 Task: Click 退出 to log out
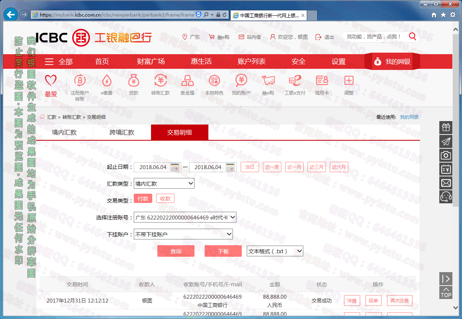(325, 37)
